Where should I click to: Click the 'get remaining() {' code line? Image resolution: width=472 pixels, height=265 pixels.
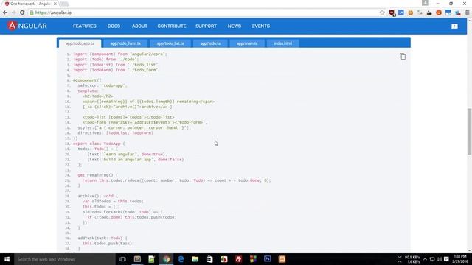98,175
